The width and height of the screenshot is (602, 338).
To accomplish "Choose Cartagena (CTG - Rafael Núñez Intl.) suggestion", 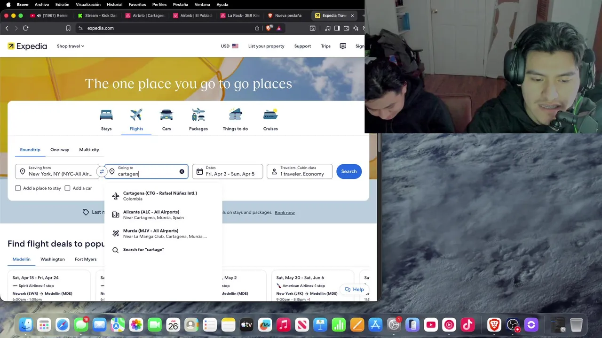I will tap(163, 196).
